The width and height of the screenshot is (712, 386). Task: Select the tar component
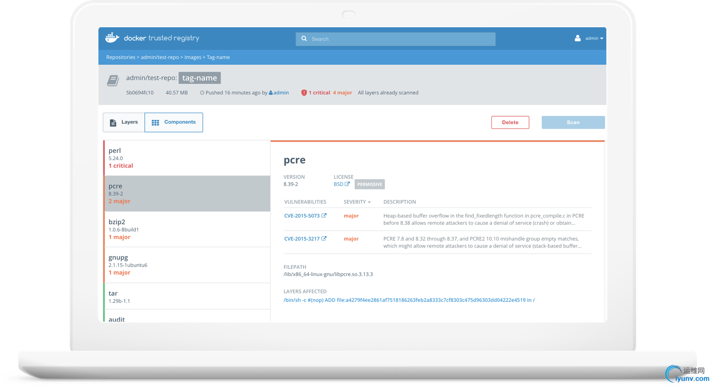(x=187, y=297)
